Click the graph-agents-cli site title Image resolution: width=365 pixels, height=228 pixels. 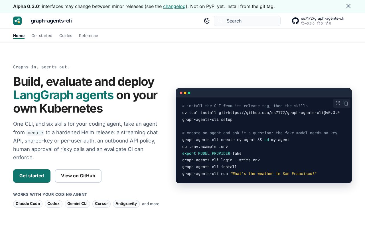[x=51, y=21]
